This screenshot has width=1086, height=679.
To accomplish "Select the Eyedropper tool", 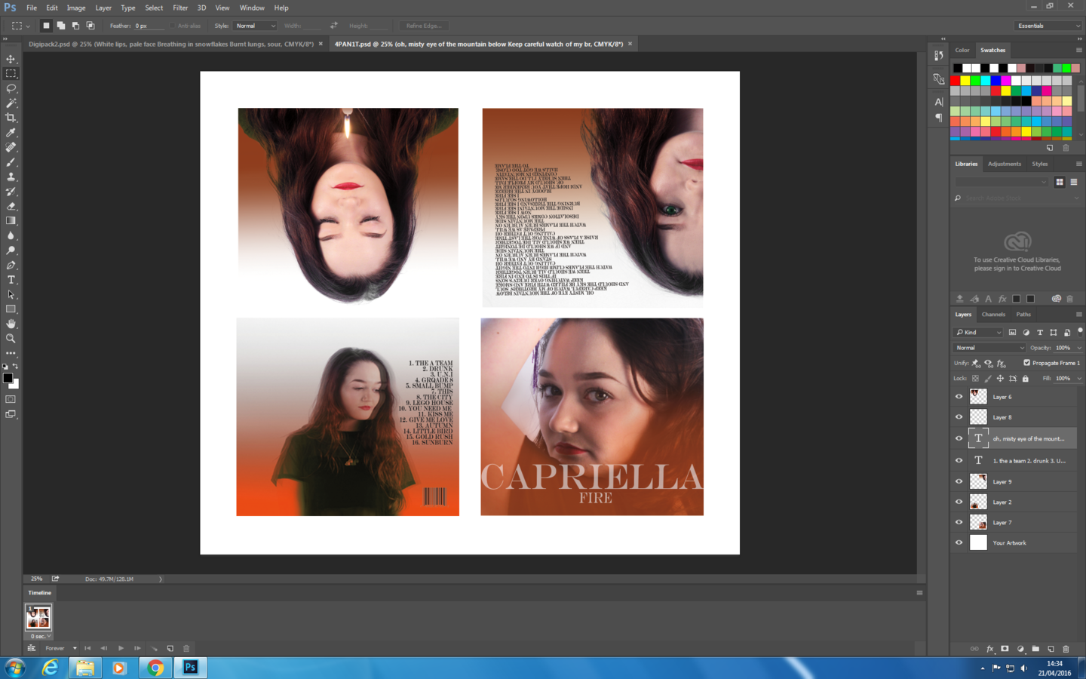I will click(11, 132).
